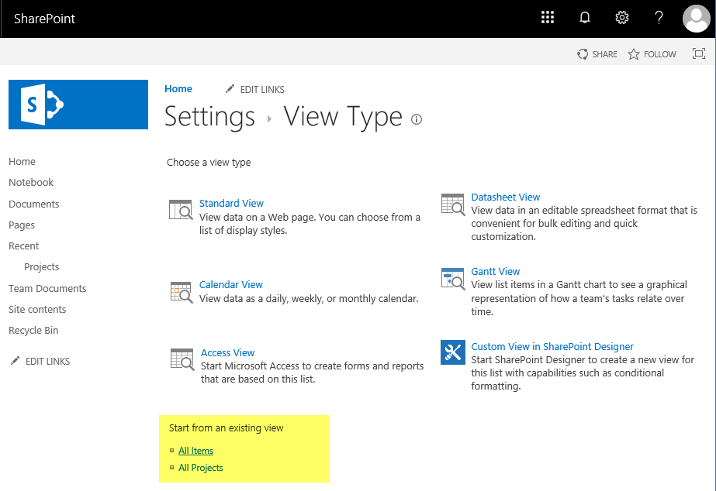Click the 'Choose a view type' text
The height and width of the screenshot is (491, 716).
pyautogui.click(x=209, y=163)
